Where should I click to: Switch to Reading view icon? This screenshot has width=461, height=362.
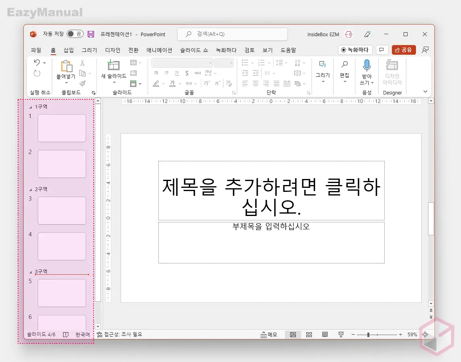(325, 335)
